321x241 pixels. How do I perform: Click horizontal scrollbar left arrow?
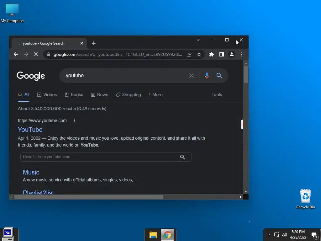click(12, 197)
